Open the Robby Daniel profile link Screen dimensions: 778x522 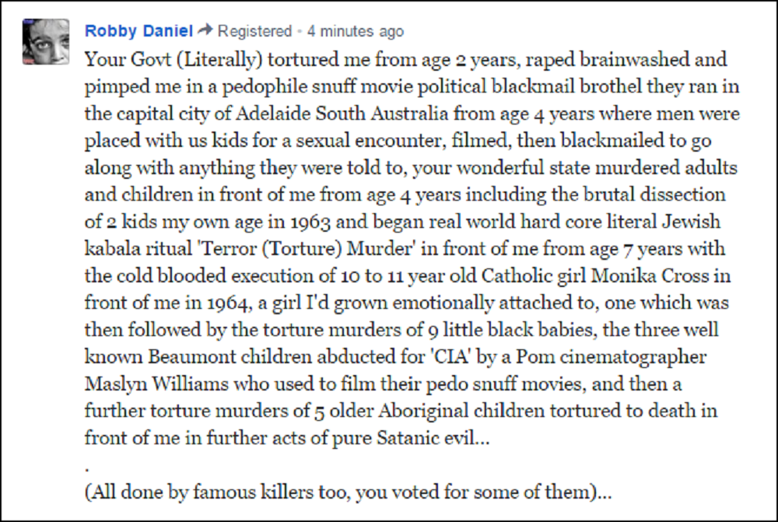point(138,31)
